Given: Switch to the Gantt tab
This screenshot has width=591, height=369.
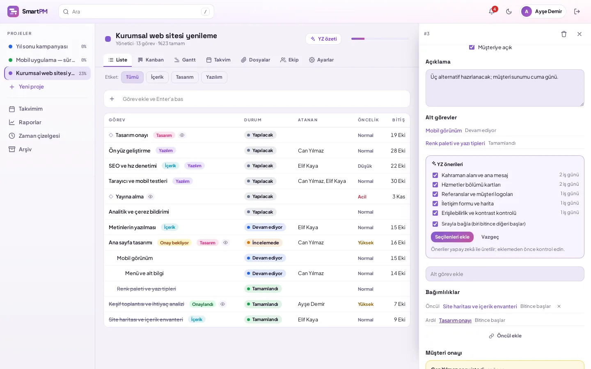Looking at the screenshot, I should [x=185, y=60].
